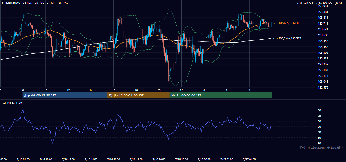
Task: Click hour label 8 under the price chart
Action: [23, 90]
